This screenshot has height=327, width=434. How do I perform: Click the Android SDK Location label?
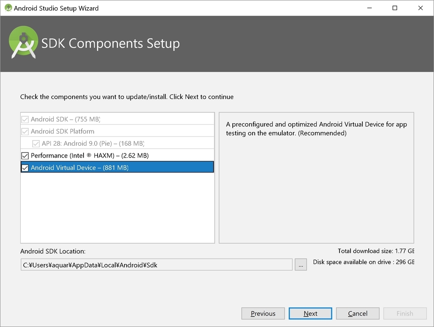(53, 251)
